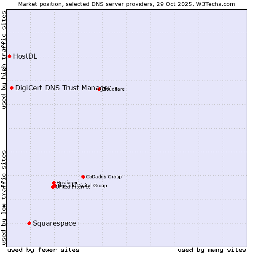Click 'used by high traffic sites' axis label

(4, 60)
